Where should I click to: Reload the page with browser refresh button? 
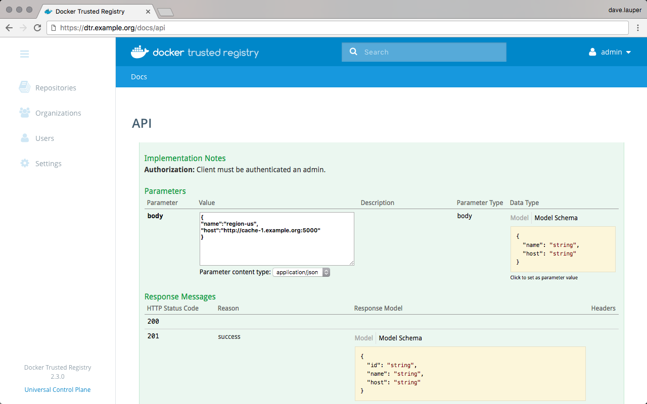[x=37, y=28]
